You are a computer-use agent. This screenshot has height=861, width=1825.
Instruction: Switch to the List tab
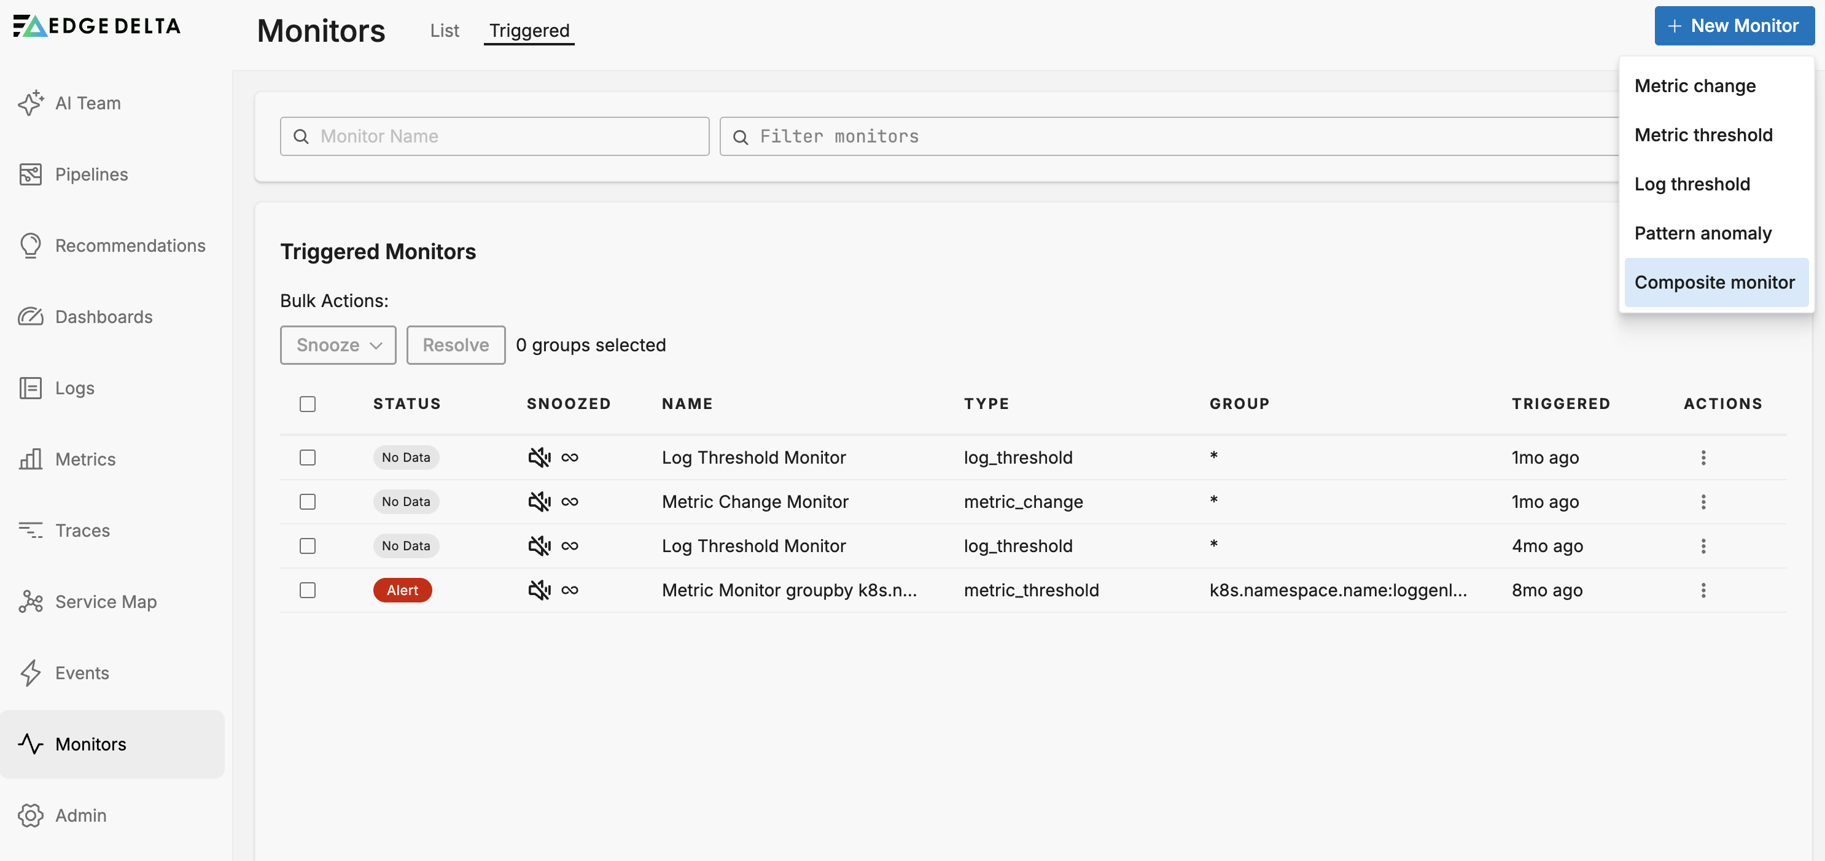[x=444, y=31]
